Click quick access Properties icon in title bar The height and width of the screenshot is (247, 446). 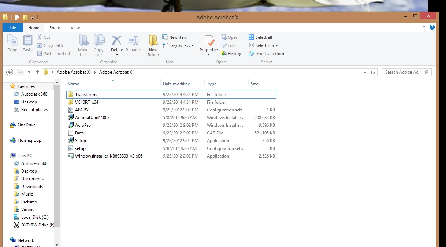[17, 18]
